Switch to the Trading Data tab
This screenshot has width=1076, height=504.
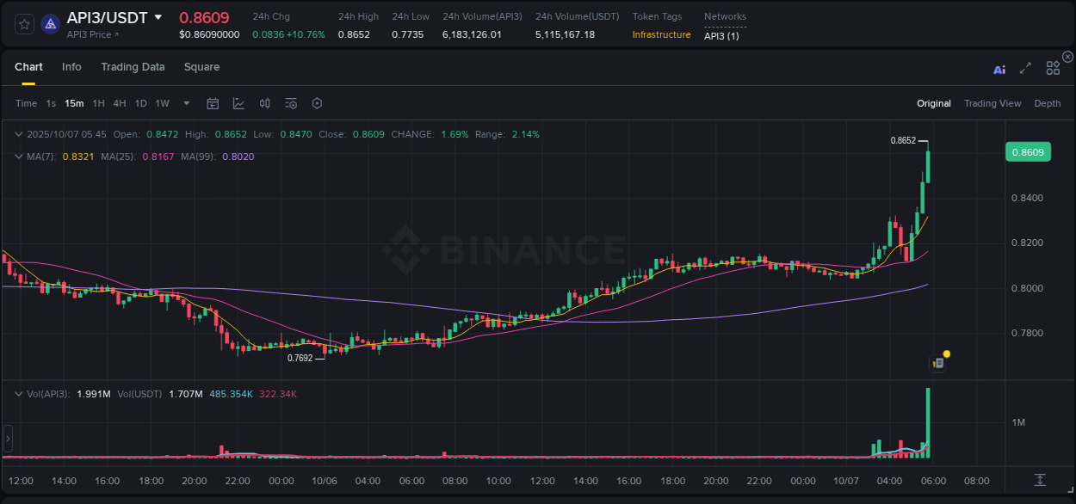[x=133, y=66]
